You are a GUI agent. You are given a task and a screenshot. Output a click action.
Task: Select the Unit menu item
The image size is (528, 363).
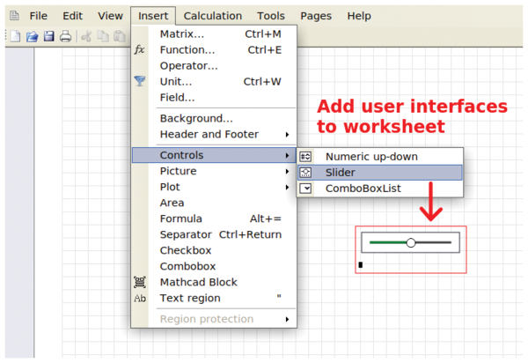pos(176,81)
